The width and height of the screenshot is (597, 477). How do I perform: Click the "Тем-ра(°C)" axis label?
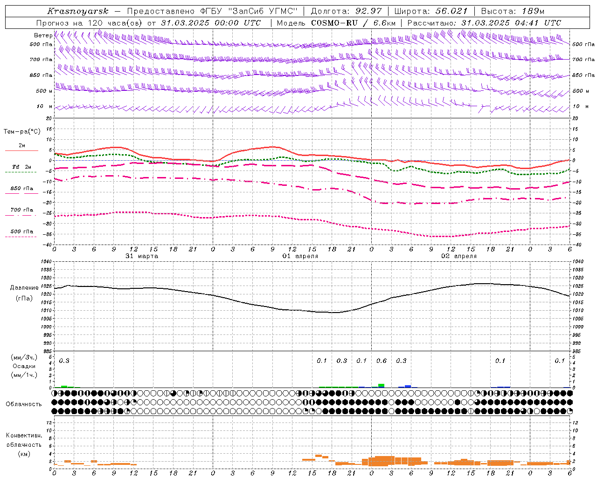[x=22, y=132]
